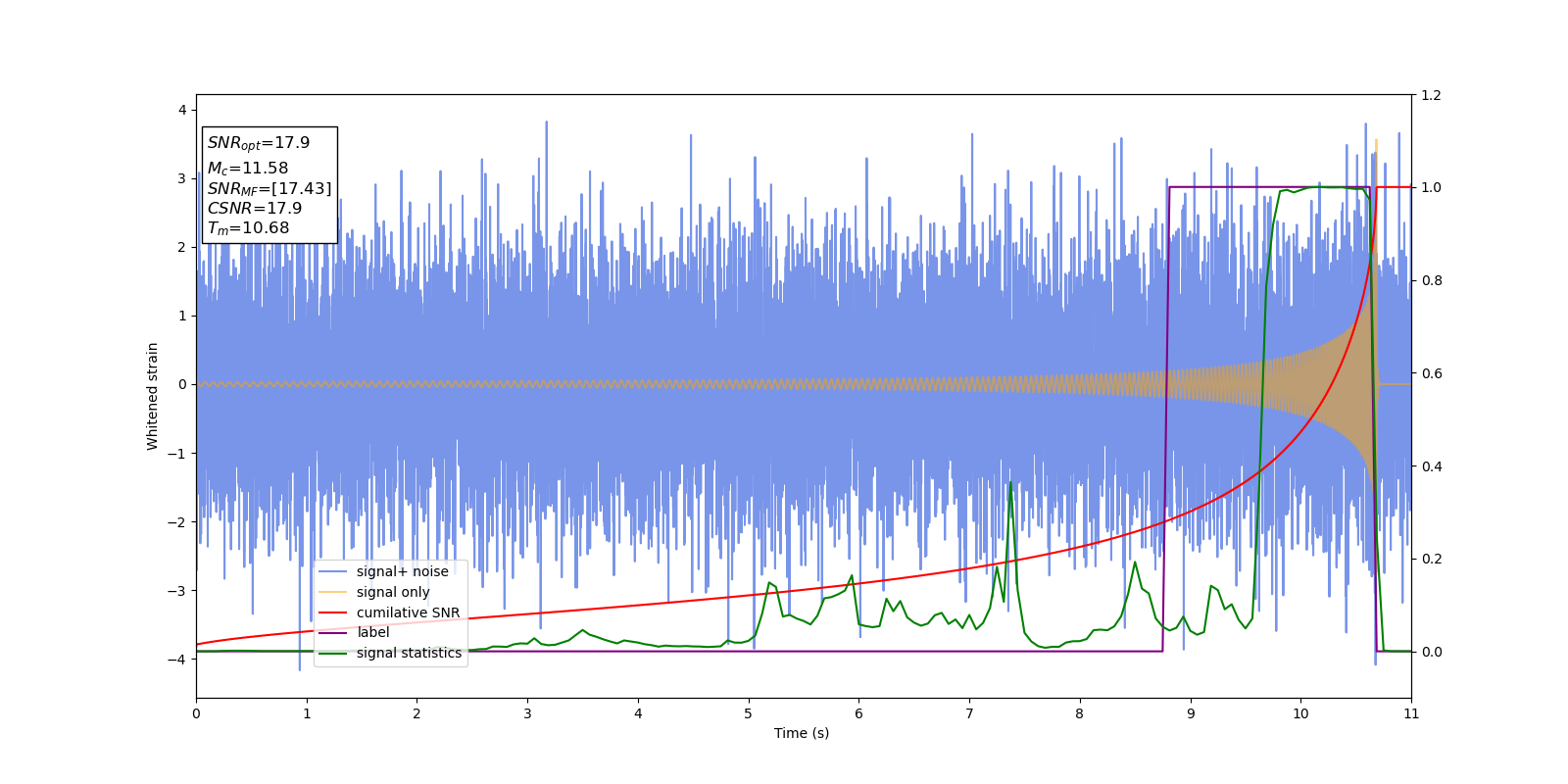Click tick label −1 on the strain axis

click(x=177, y=453)
